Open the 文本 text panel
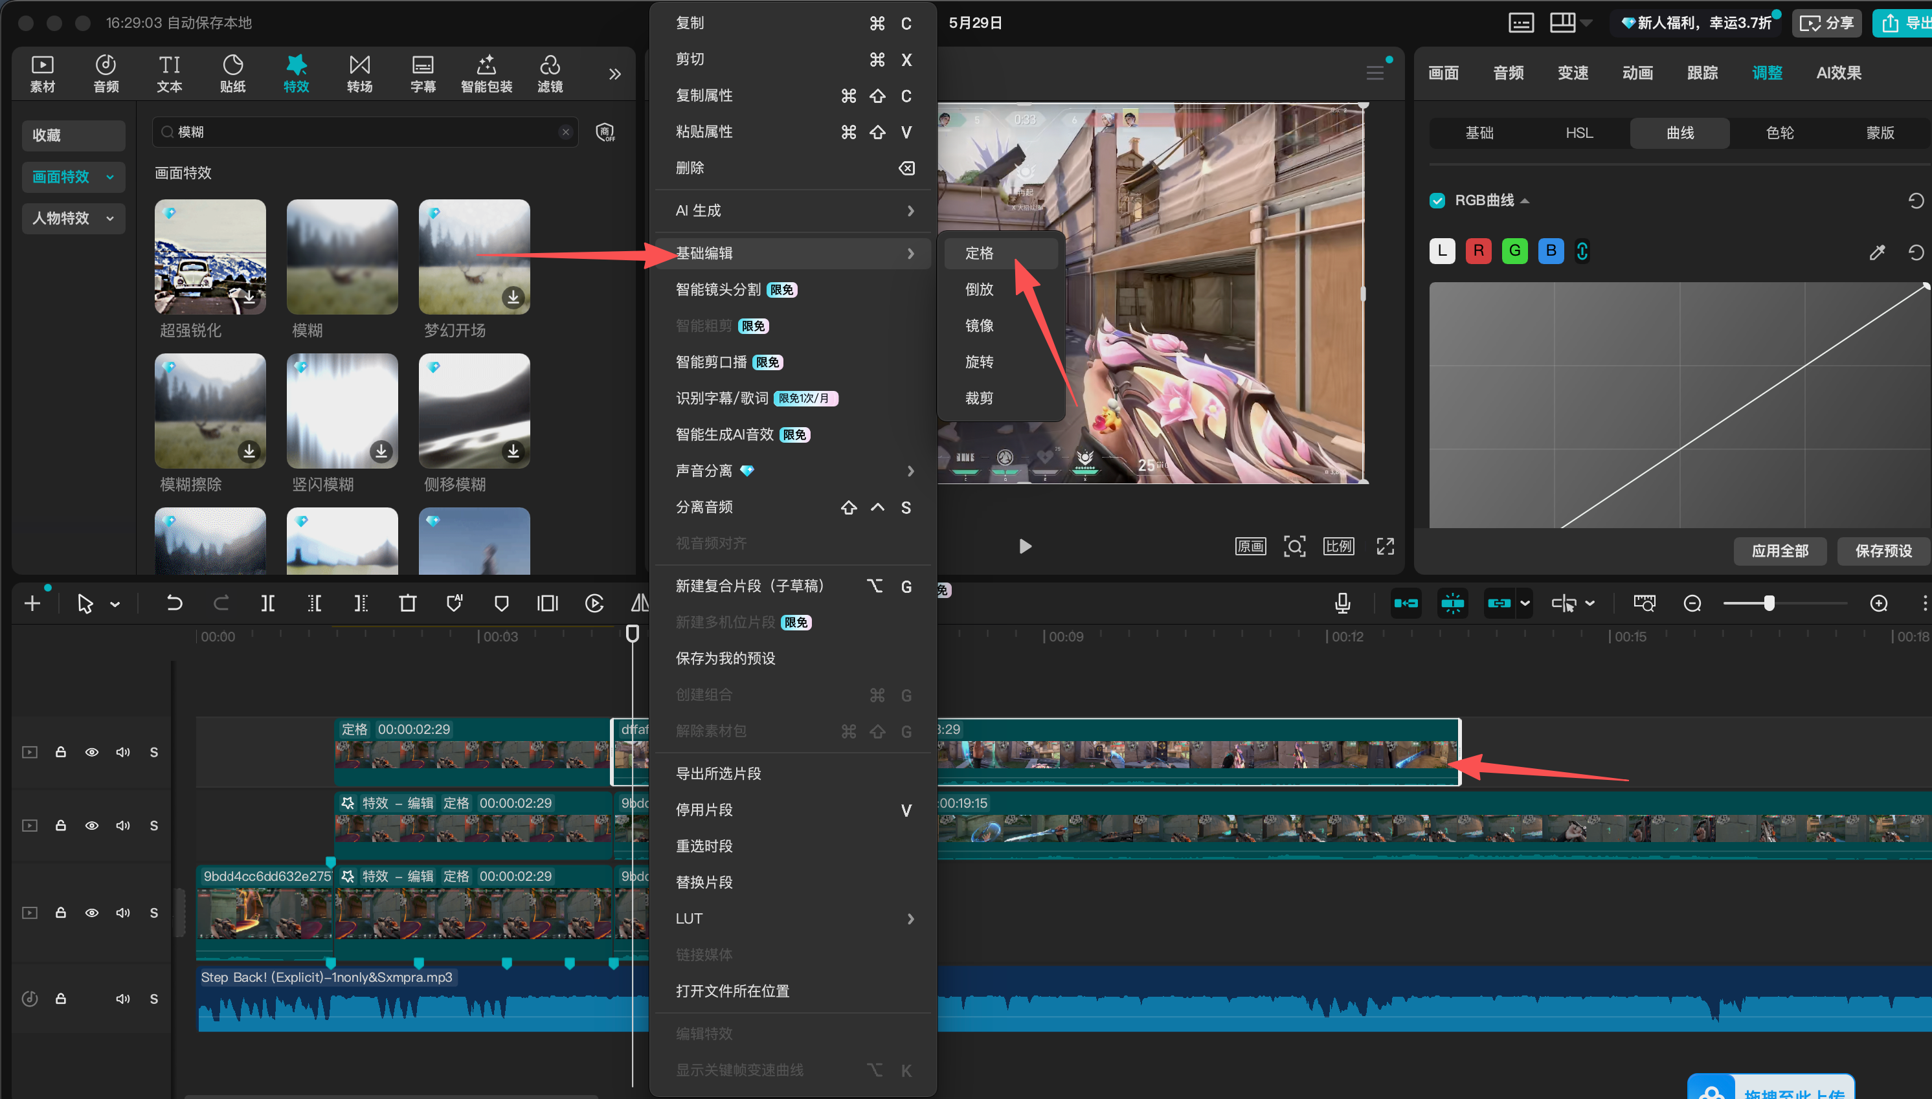Viewport: 1932px width, 1099px height. pyautogui.click(x=169, y=74)
